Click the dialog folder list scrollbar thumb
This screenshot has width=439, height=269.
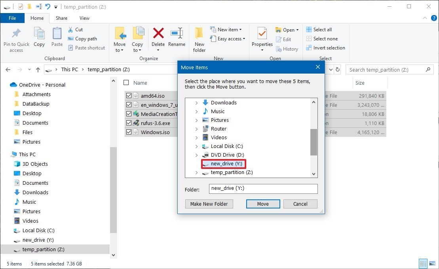coord(314,142)
